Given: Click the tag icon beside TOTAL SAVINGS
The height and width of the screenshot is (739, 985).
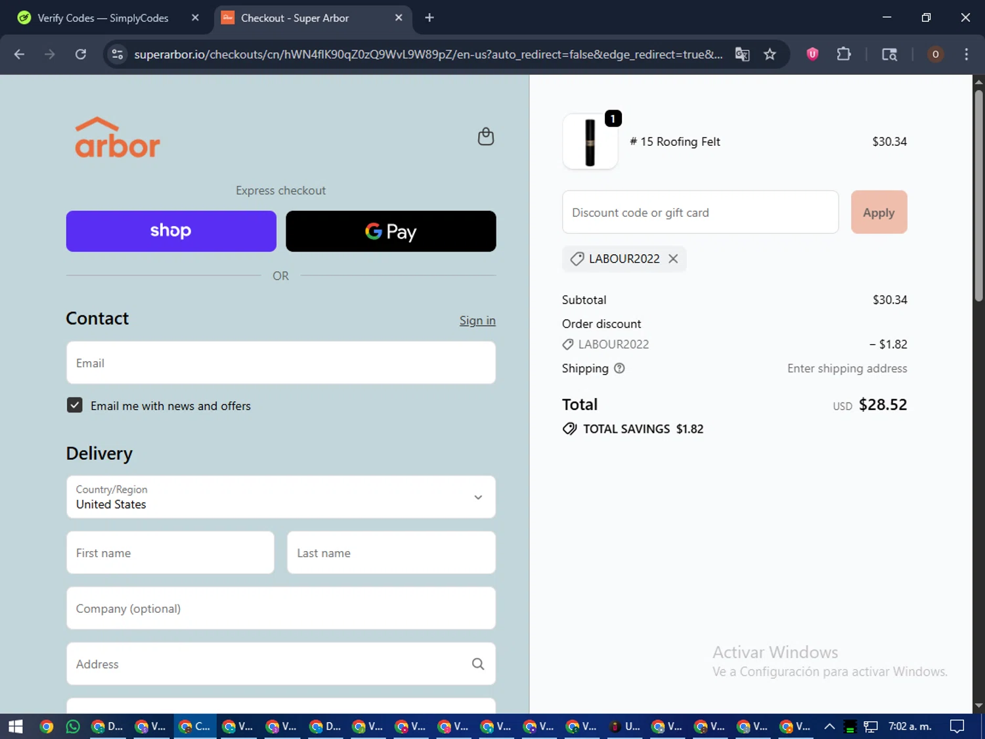Looking at the screenshot, I should click(569, 429).
